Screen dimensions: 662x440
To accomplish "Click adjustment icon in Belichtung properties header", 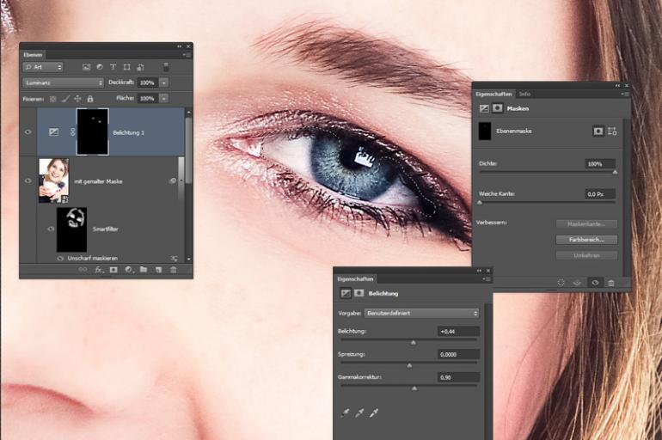I will tap(346, 293).
